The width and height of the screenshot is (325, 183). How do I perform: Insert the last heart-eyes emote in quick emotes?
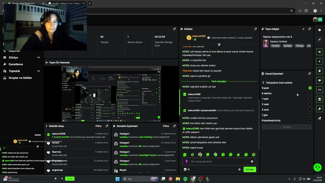[x=254, y=155]
